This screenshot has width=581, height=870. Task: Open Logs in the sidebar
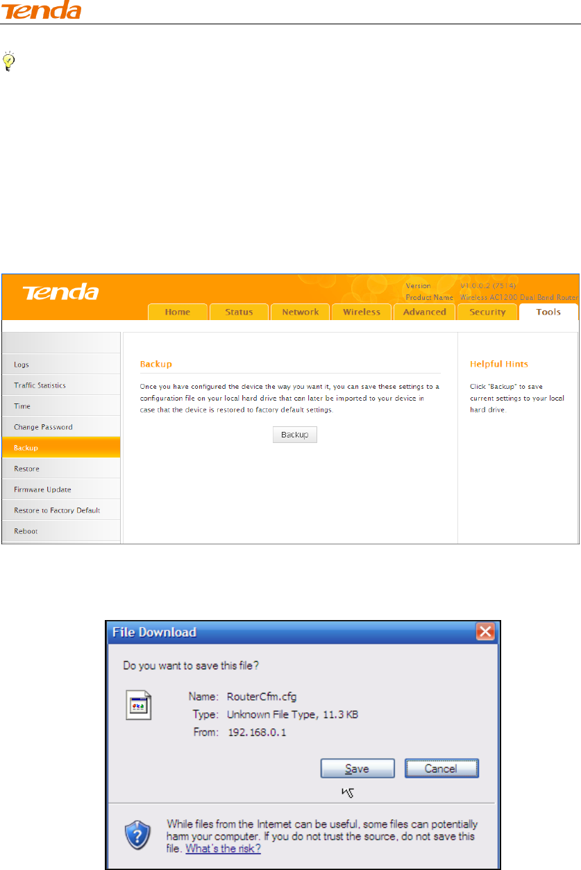pos(60,364)
